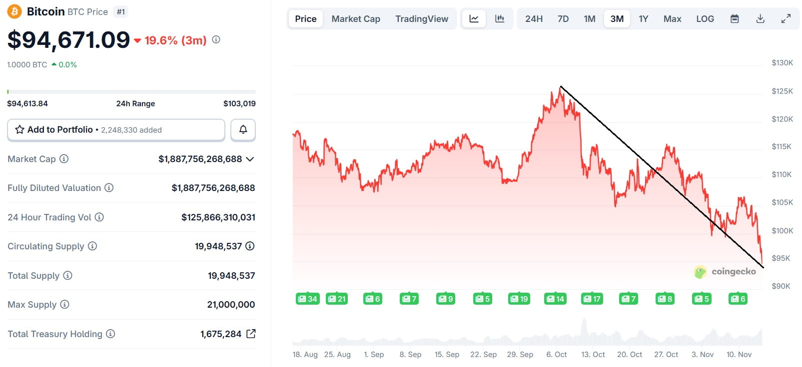Click Add to Portfolio button
This screenshot has width=802, height=367.
pos(116,130)
